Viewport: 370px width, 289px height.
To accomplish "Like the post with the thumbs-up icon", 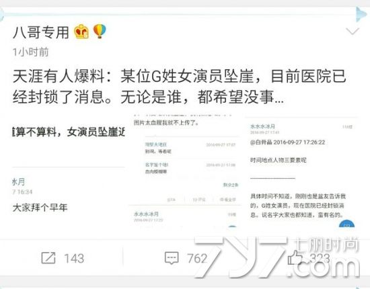I will 295,257.
